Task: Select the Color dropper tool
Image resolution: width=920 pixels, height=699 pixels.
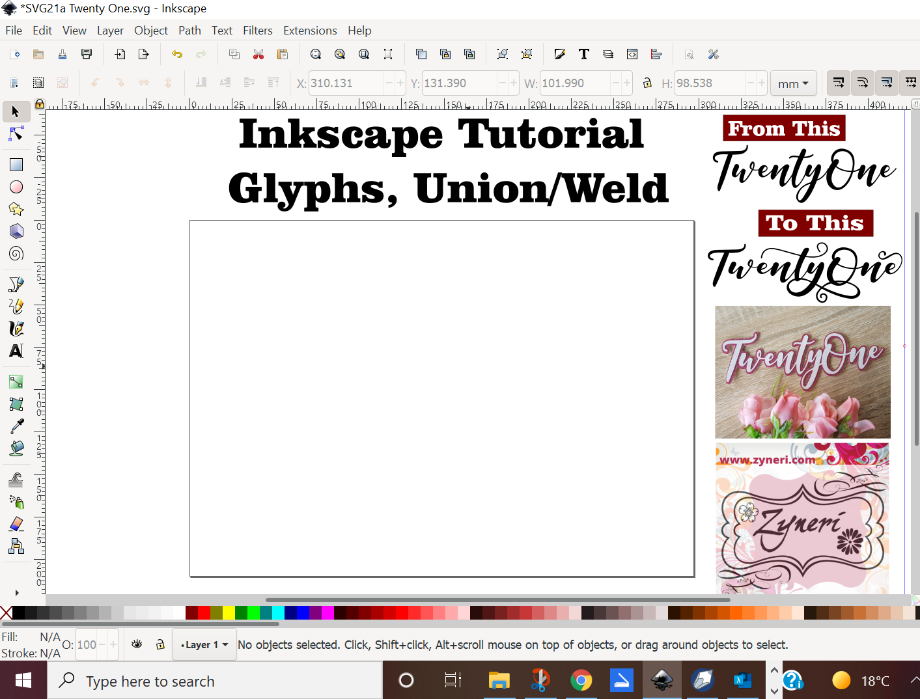Action: tap(16, 426)
